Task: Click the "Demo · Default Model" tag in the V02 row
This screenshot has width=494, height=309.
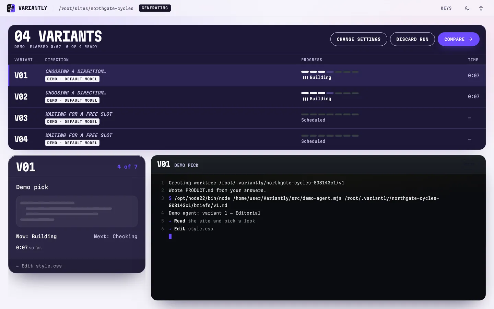Action: tap(72, 100)
